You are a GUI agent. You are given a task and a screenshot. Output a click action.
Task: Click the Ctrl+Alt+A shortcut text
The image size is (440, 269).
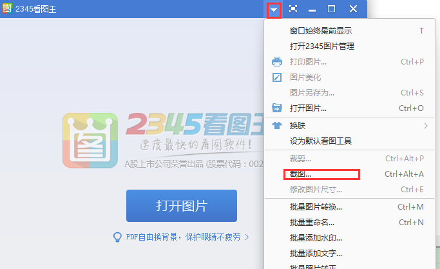pyautogui.click(x=404, y=174)
